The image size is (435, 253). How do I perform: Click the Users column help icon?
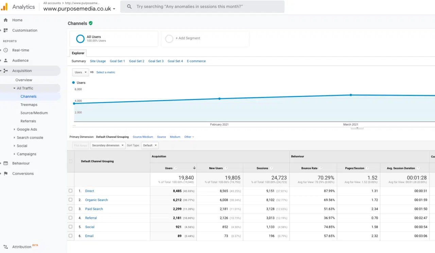176,168
